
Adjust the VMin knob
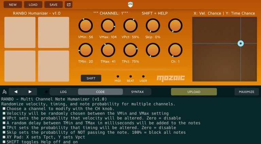[x=86, y=25]
